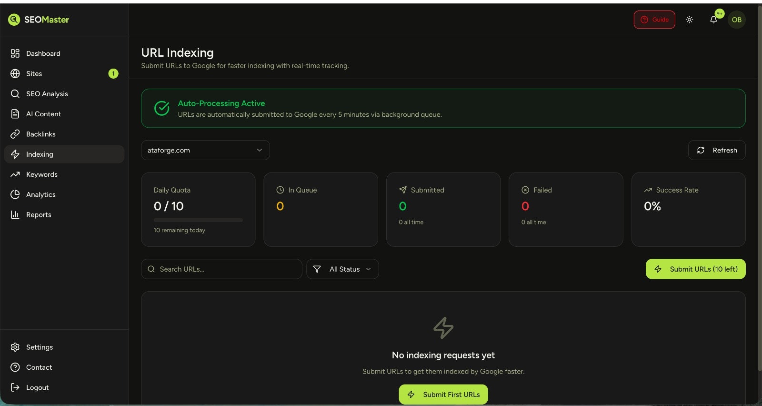This screenshot has width=762, height=406.
Task: Open the All Status filter dropdown
Action: pyautogui.click(x=342, y=269)
